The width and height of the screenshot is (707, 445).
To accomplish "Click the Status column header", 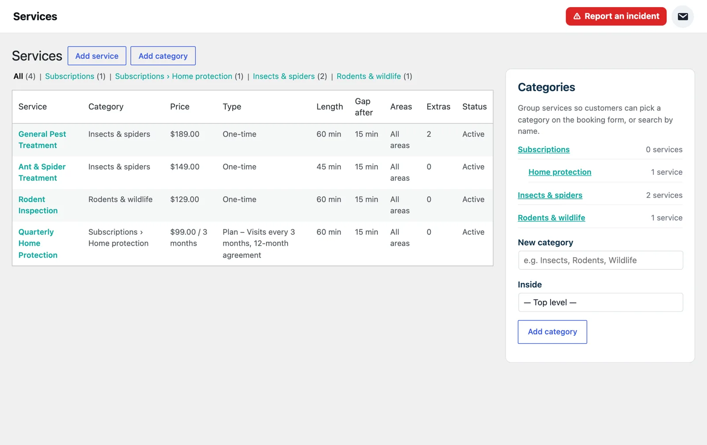I will [475, 106].
